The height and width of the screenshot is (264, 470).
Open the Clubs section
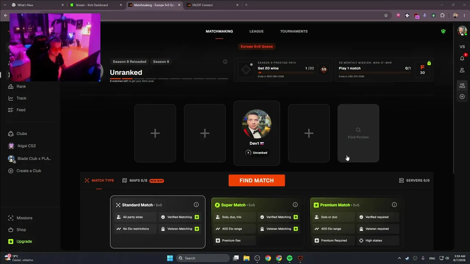(x=18, y=134)
